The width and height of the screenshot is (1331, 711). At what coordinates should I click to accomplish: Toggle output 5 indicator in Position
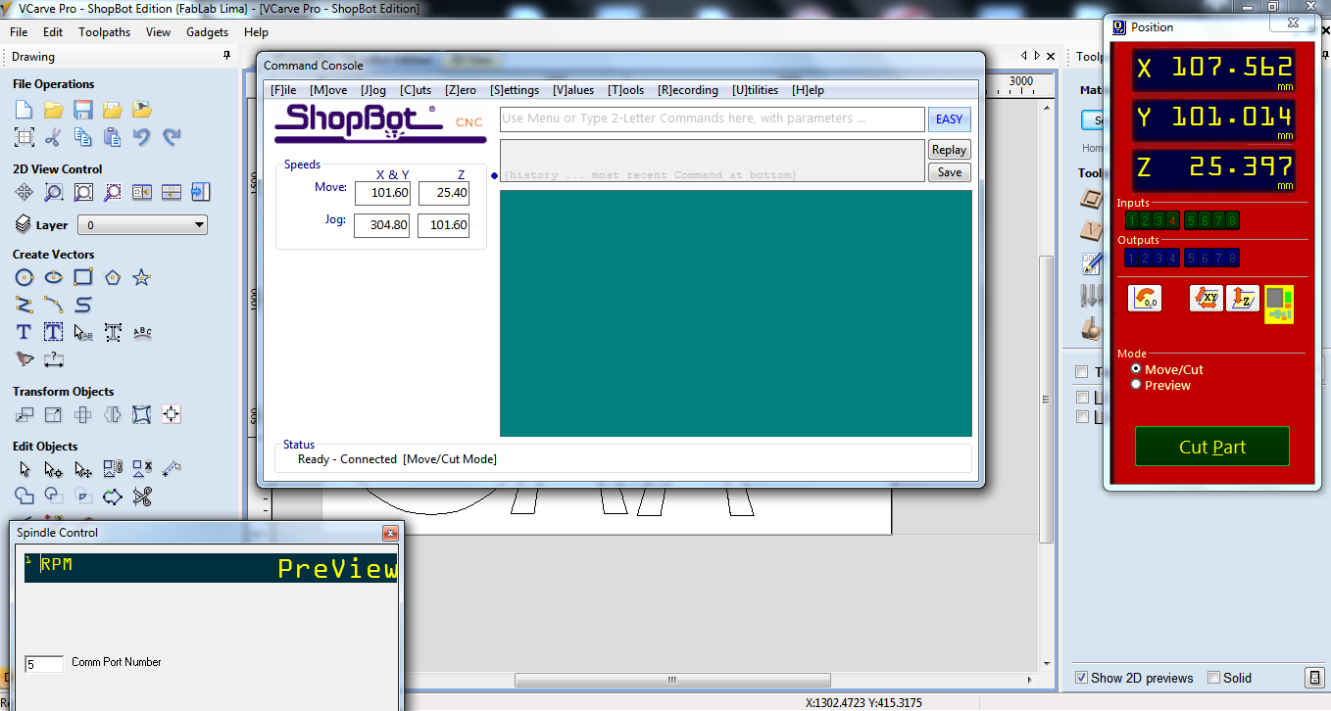coord(1191,259)
